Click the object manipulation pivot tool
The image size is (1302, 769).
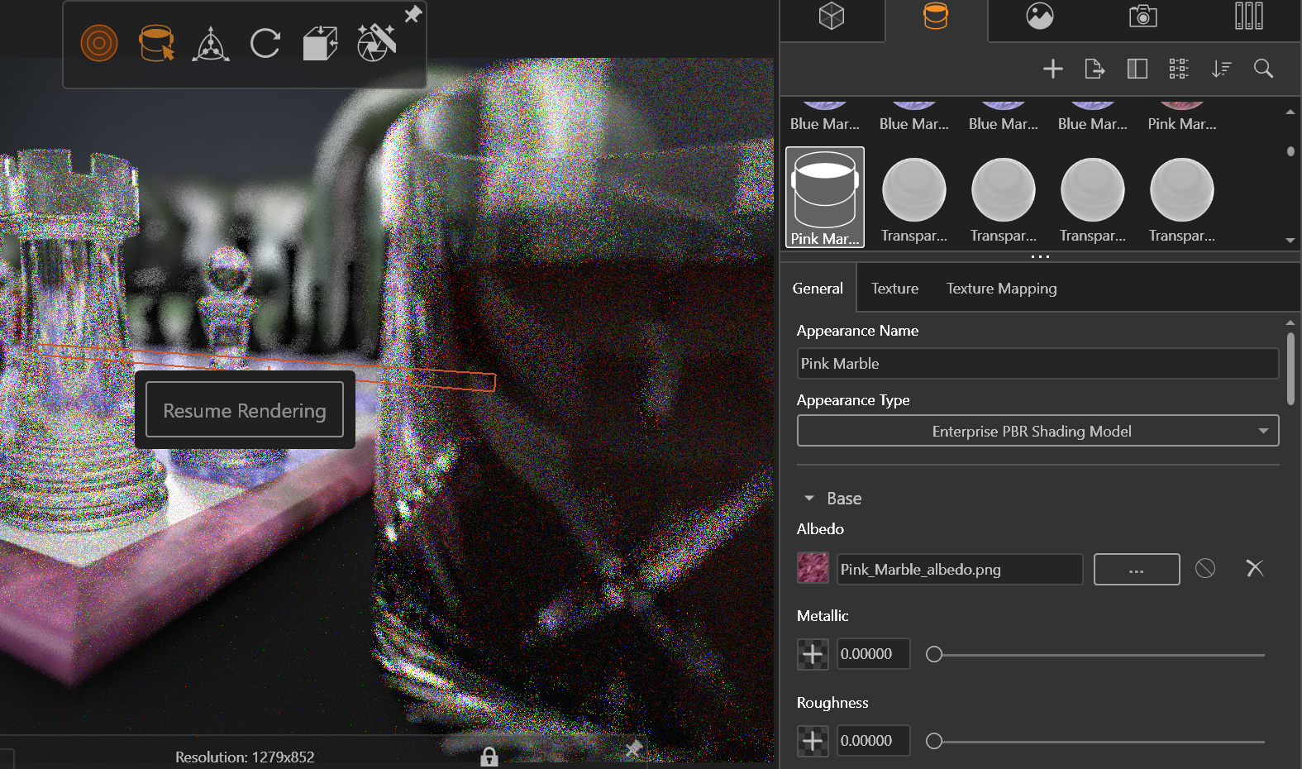tap(211, 44)
